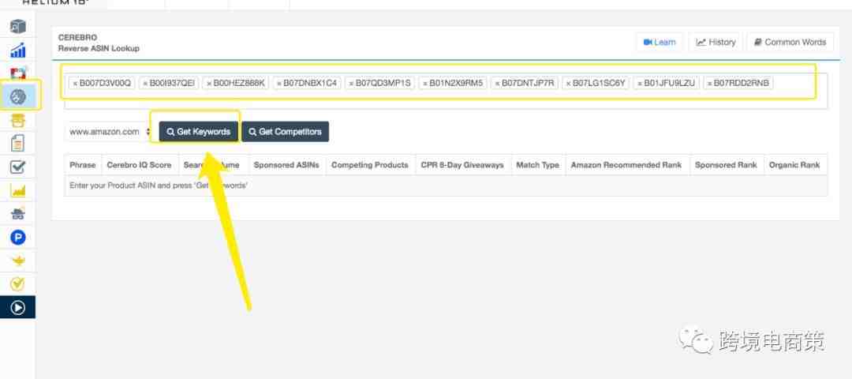Click empty area in ASIN input field
The width and height of the screenshot is (852, 379).
442,100
